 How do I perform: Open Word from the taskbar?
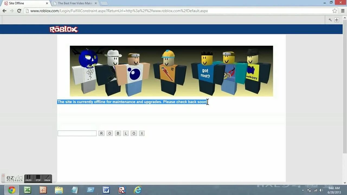(106, 190)
